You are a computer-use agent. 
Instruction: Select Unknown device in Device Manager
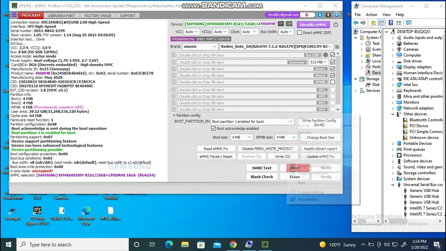coord(424,137)
